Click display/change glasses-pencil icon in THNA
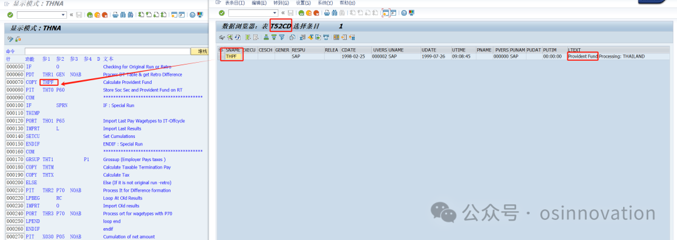The height and width of the screenshot is (240, 677). (x=11, y=39)
